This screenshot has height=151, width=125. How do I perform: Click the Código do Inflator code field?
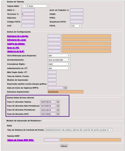pyautogui.click(x=54, y=44)
